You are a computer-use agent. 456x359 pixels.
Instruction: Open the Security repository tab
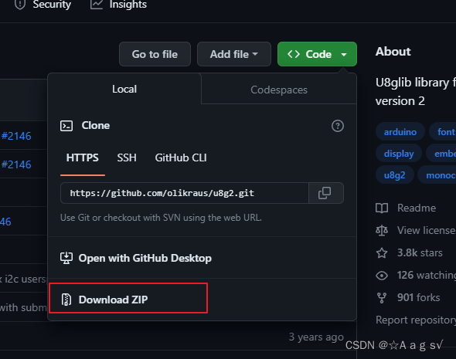(43, 4)
